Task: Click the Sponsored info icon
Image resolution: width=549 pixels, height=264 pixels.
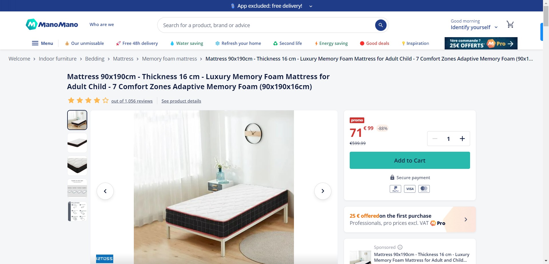Action: point(400,247)
